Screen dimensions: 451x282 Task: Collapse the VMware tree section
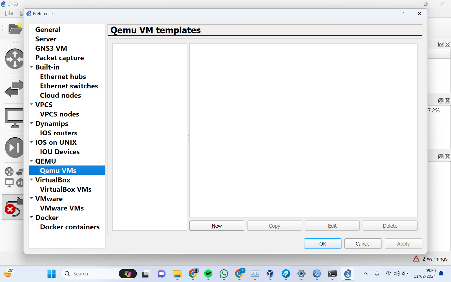click(32, 199)
